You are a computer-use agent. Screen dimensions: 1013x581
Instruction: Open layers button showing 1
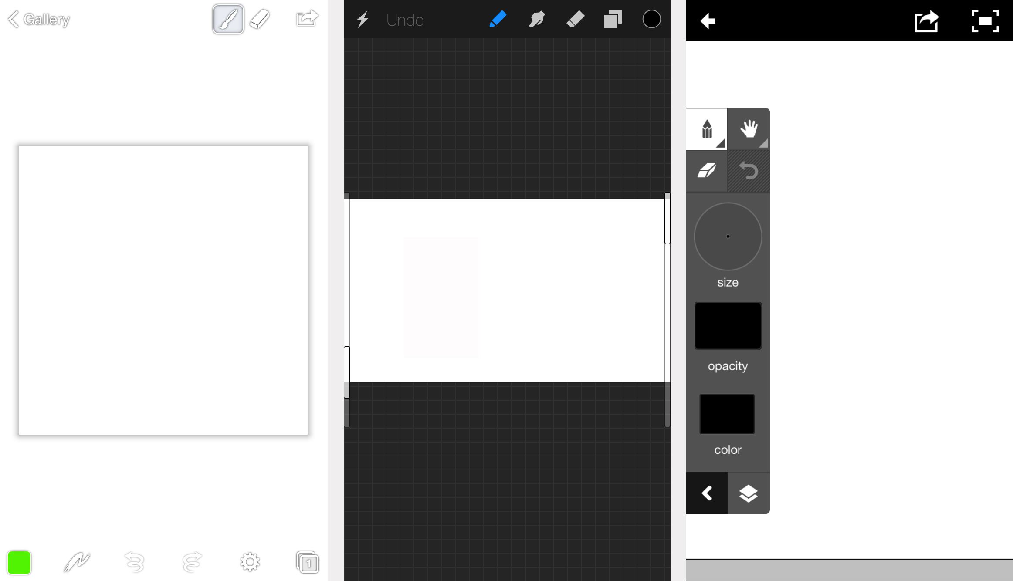308,562
